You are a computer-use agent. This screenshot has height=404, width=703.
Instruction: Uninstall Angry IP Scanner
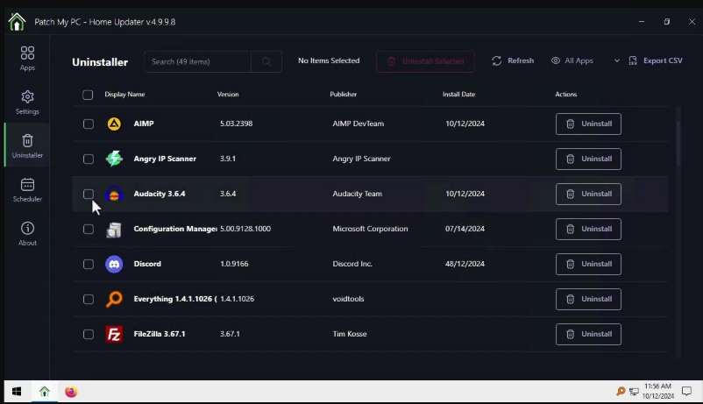(x=588, y=159)
